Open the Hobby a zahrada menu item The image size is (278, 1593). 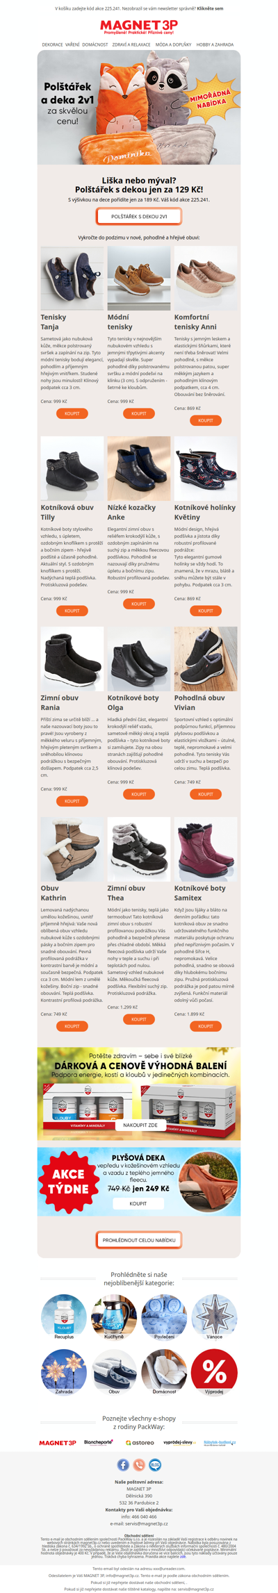[215, 44]
